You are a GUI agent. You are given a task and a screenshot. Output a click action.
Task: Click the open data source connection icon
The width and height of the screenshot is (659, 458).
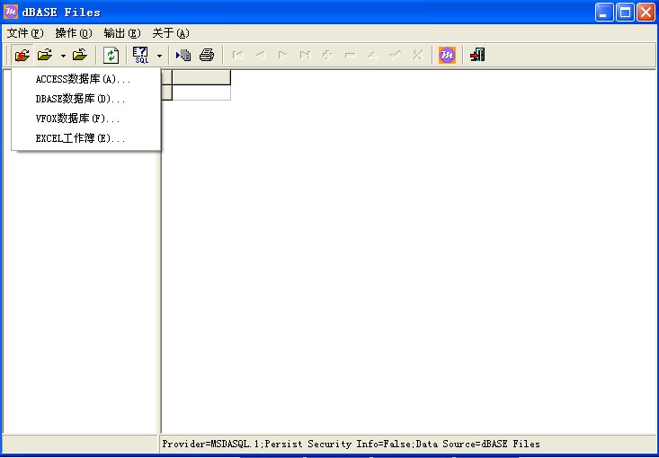[22, 55]
